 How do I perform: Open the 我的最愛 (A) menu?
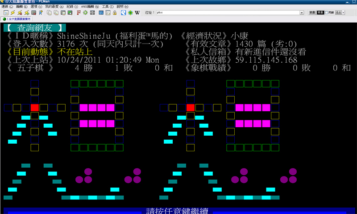(x=54, y=7)
